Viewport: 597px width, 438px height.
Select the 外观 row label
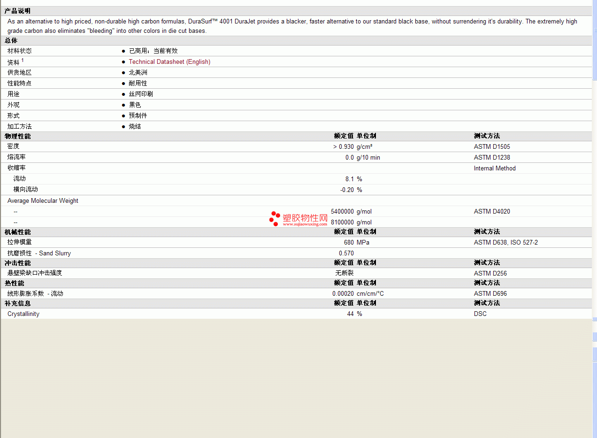pos(14,105)
